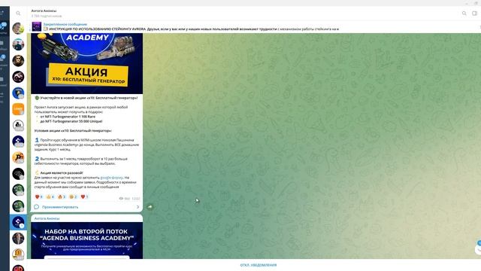Screen dimensions: 481x271
Task: Search within the channel using header magnifier
Action: pyautogui.click(x=464, y=14)
